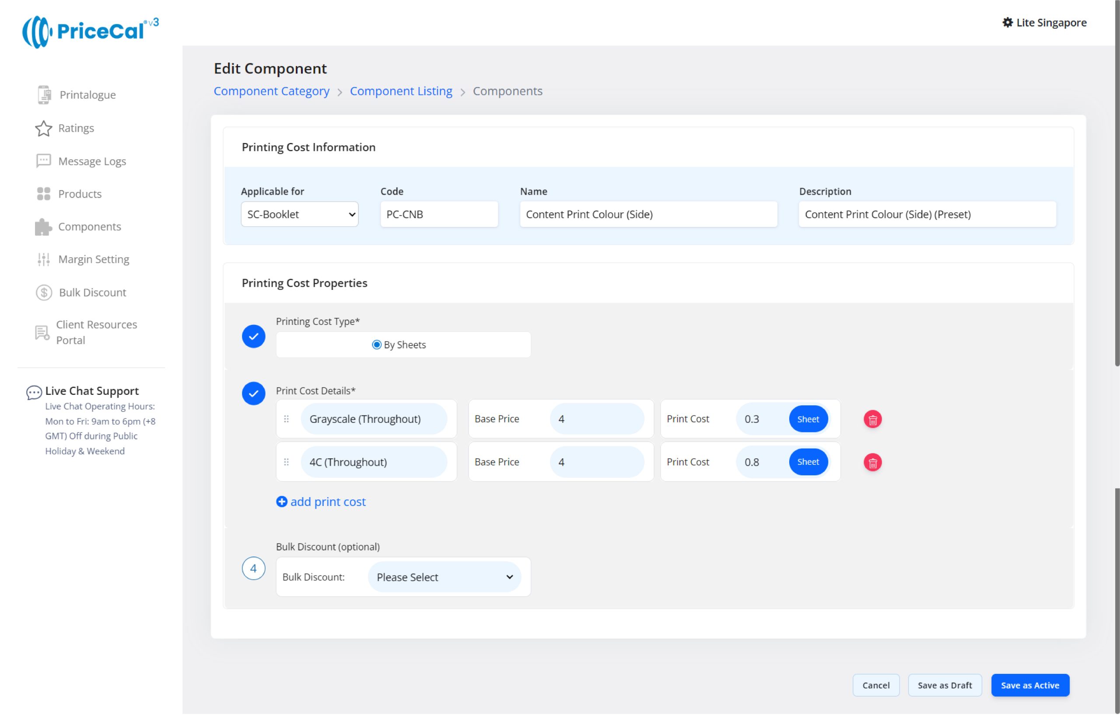The height and width of the screenshot is (715, 1120).
Task: Click the Code input field PC-CNB
Action: tap(439, 214)
